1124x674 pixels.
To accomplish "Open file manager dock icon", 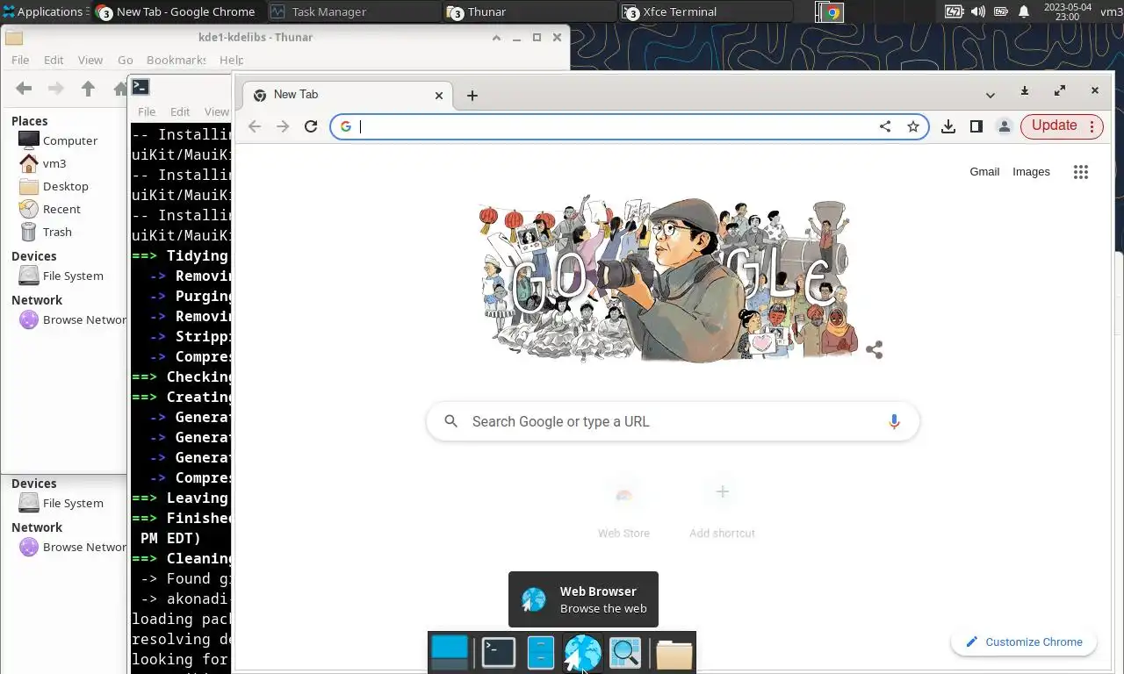I will (x=541, y=652).
